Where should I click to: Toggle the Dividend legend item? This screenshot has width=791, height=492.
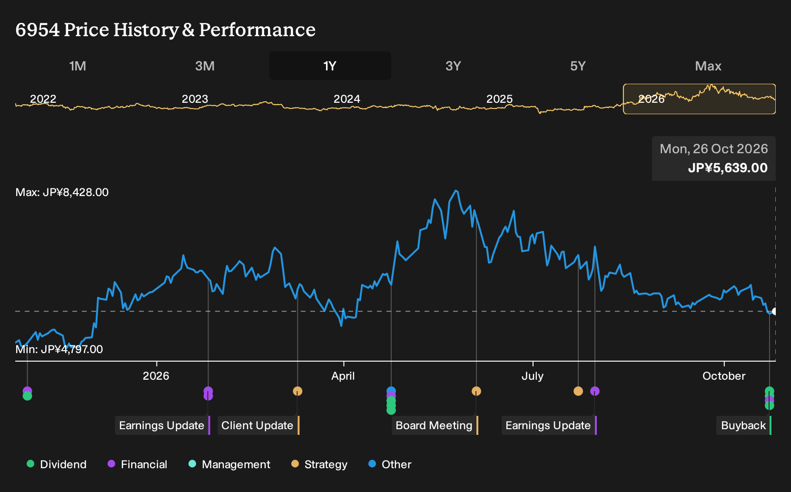(x=57, y=464)
